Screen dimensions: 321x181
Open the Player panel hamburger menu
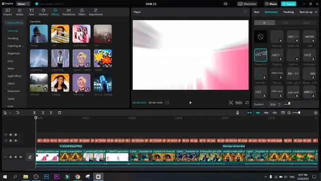click(245, 12)
